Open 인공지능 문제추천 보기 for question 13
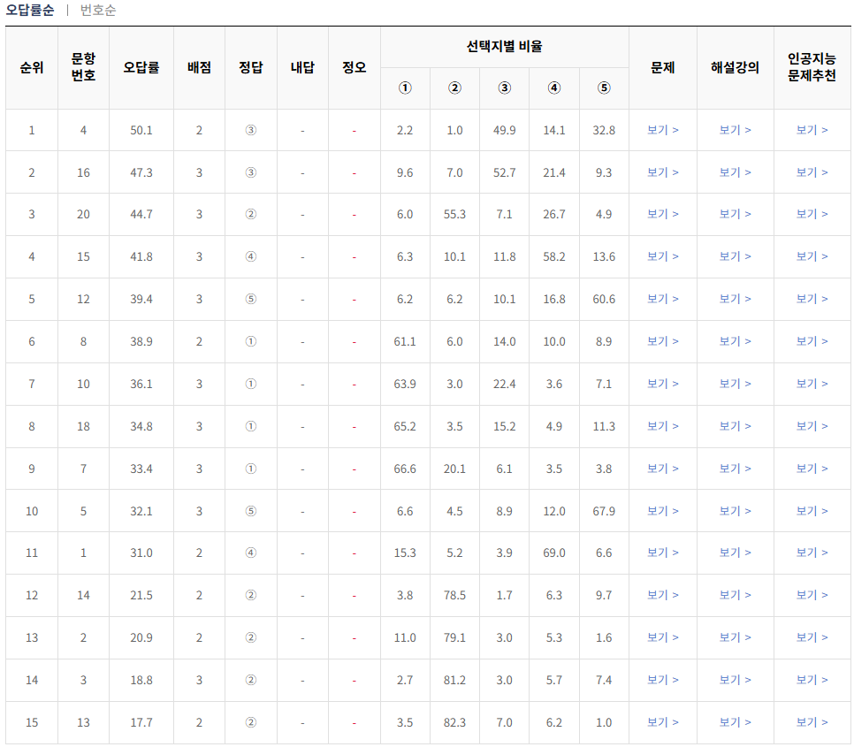Image resolution: width=854 pixels, height=747 pixels. [811, 724]
